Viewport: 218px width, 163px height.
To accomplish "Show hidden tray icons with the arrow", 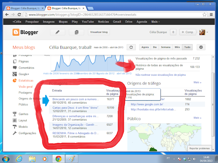I will tap(174, 159).
